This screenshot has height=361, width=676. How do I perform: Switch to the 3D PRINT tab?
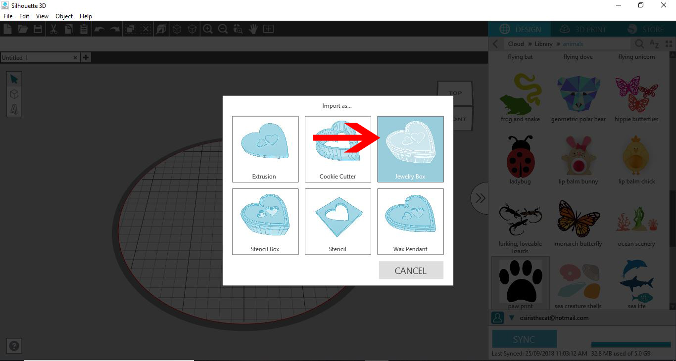click(583, 29)
